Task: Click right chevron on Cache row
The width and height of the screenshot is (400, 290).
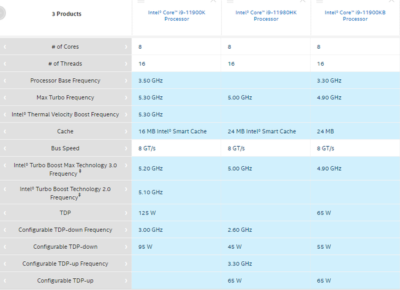Action: click(126, 131)
